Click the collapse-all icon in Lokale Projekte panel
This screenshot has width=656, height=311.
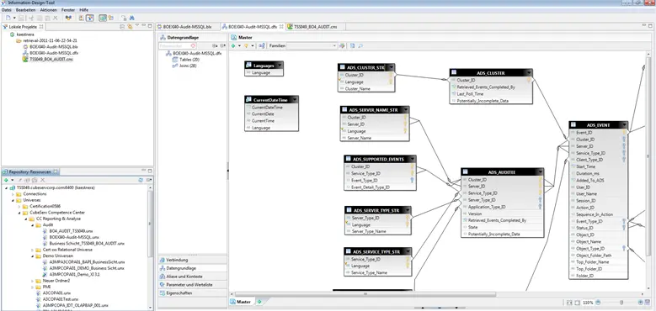click(122, 27)
